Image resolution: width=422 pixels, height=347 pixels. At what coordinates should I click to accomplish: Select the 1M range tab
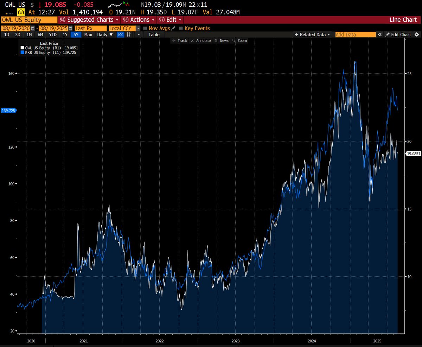29,34
